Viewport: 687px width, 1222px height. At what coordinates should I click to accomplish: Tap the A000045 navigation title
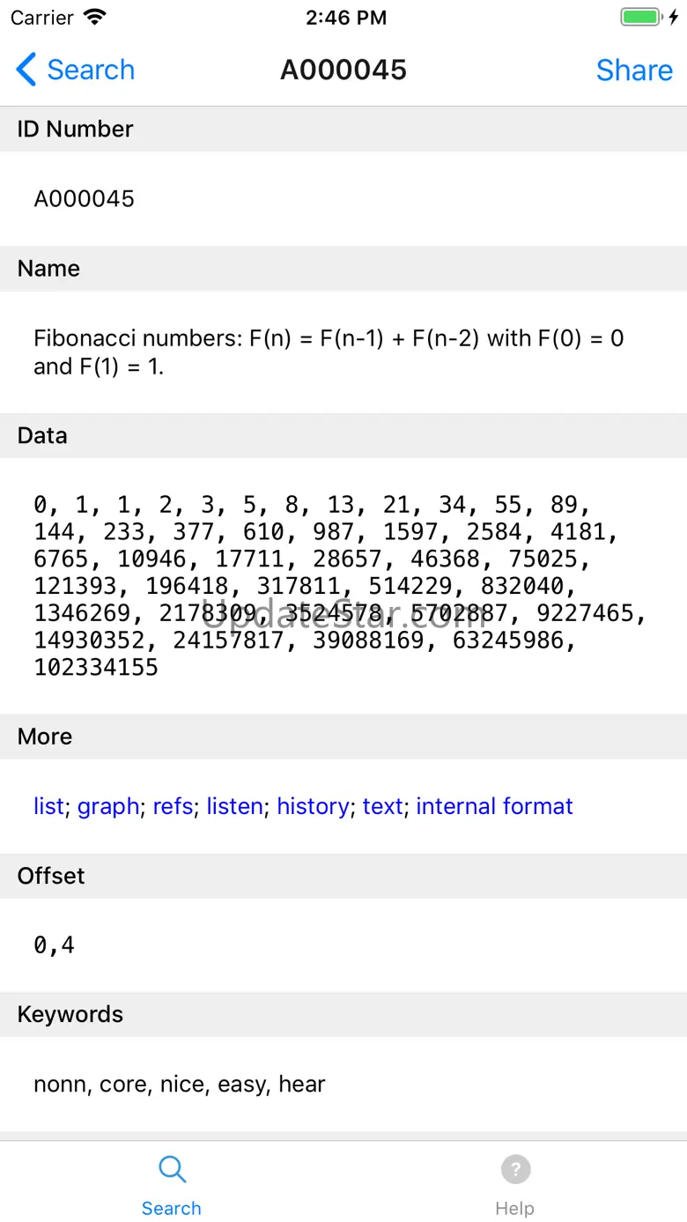click(x=343, y=70)
